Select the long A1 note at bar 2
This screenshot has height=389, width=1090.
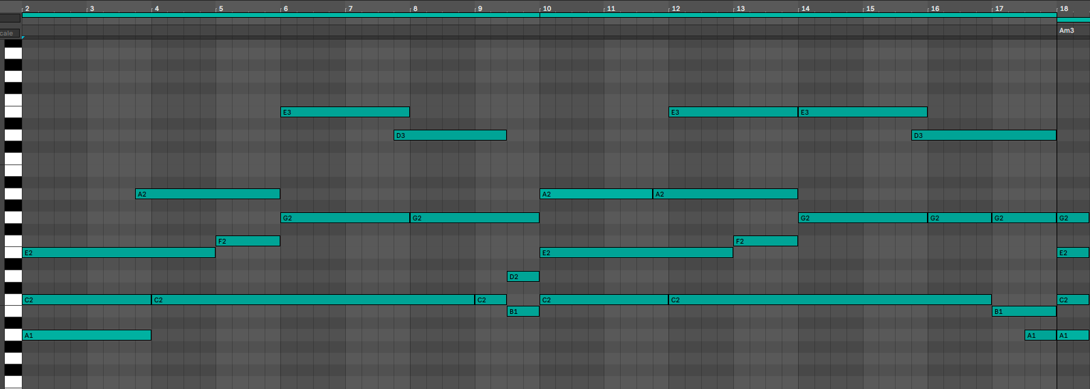pyautogui.click(x=87, y=335)
